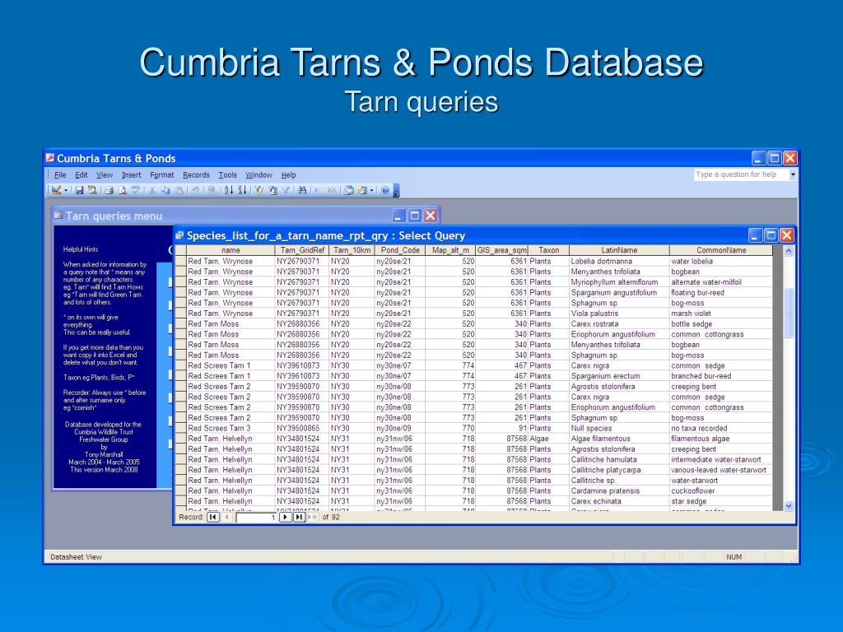Open the Tools menu

[x=227, y=175]
